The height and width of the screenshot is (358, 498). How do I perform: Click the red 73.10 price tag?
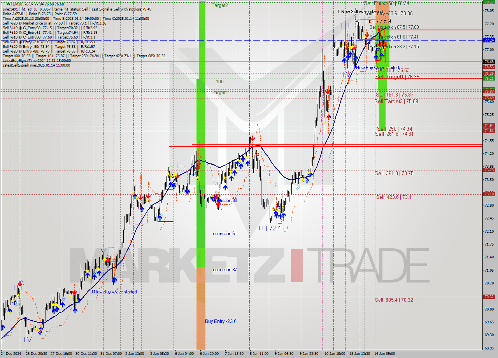[x=489, y=194]
